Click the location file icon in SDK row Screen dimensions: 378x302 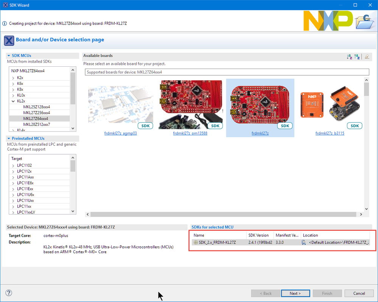[x=304, y=243]
